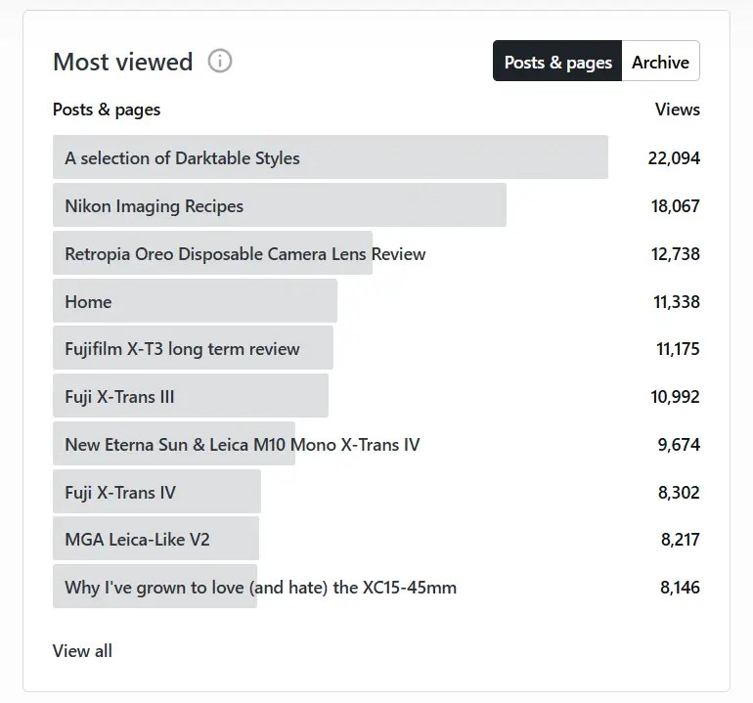This screenshot has width=753, height=703.
Task: Select the Home page entry
Action: click(x=88, y=301)
